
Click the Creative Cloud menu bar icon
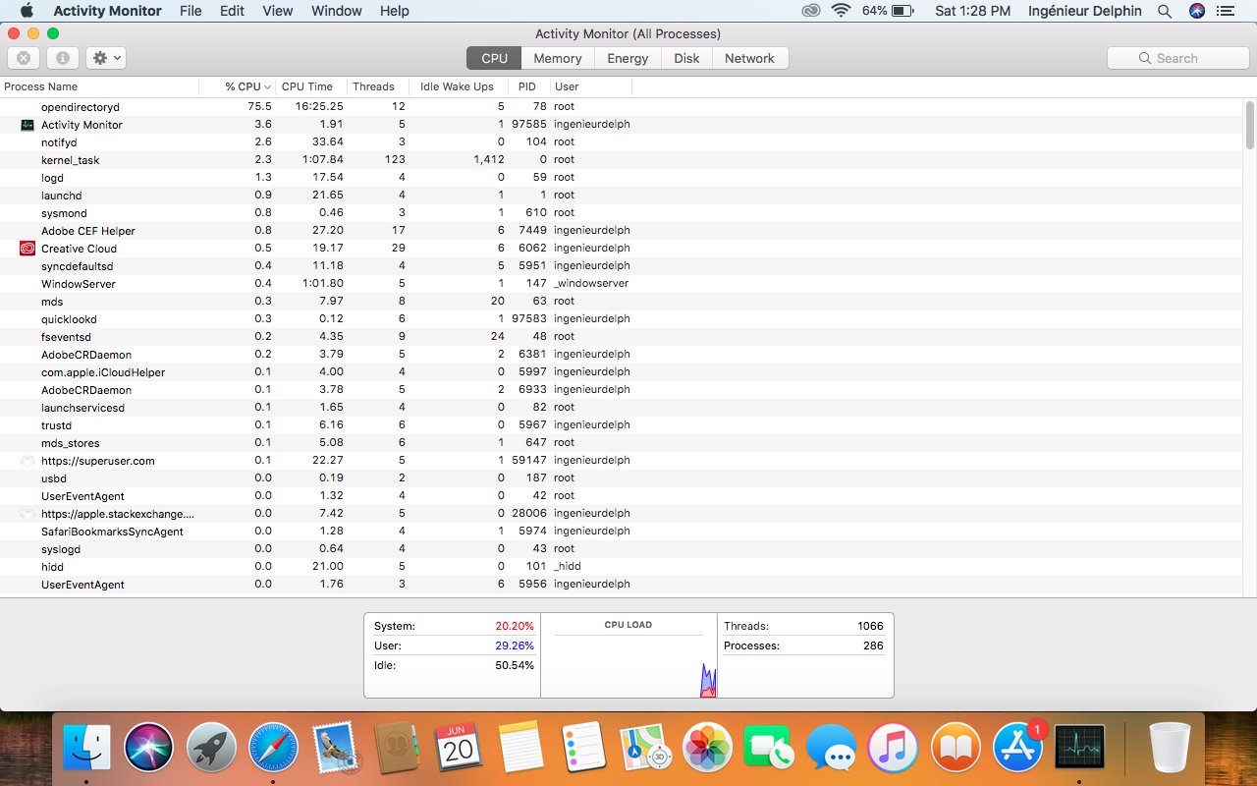[810, 11]
